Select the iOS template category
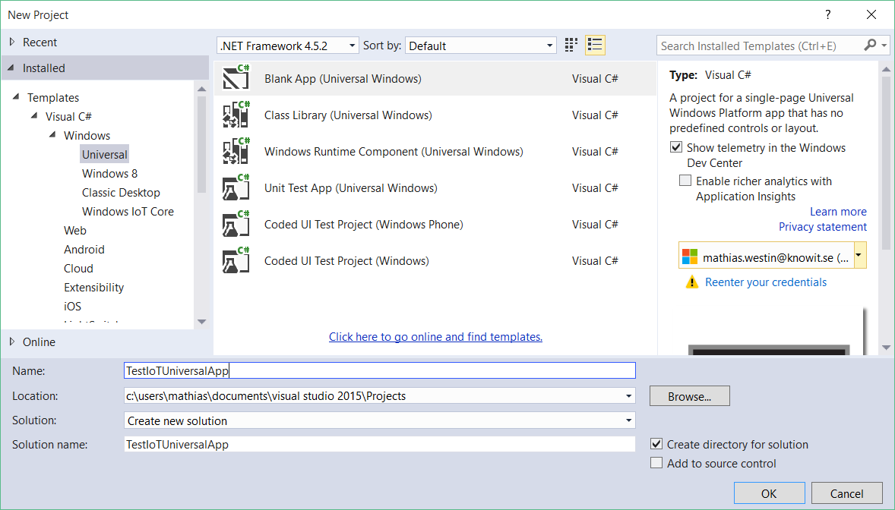Viewport: 895px width, 510px height. point(72,307)
